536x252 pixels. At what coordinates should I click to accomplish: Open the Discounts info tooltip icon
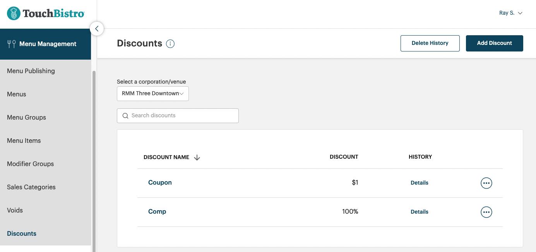[170, 43]
